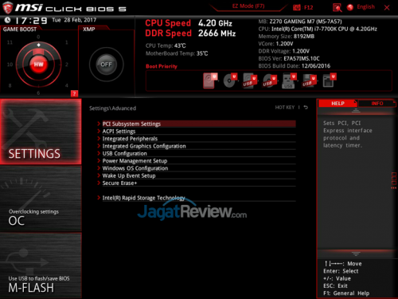Expand PCI Subsystem Settings

[x=197, y=124]
